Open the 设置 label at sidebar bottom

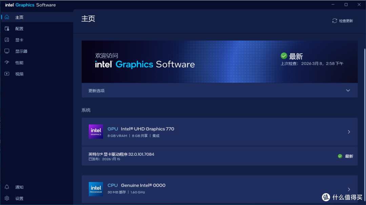tap(19, 199)
